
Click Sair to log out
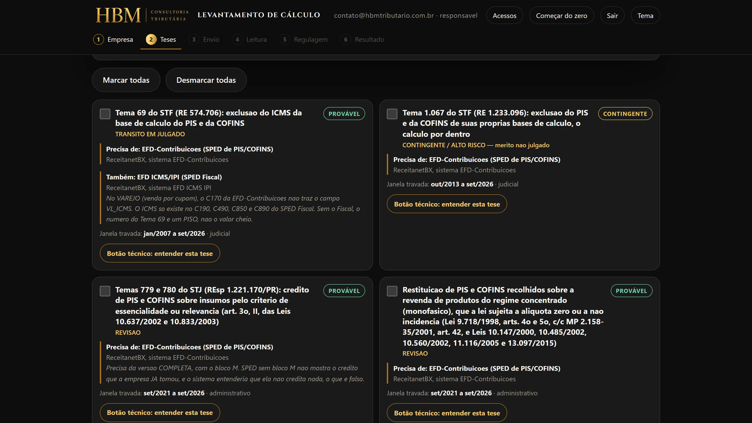point(612,15)
